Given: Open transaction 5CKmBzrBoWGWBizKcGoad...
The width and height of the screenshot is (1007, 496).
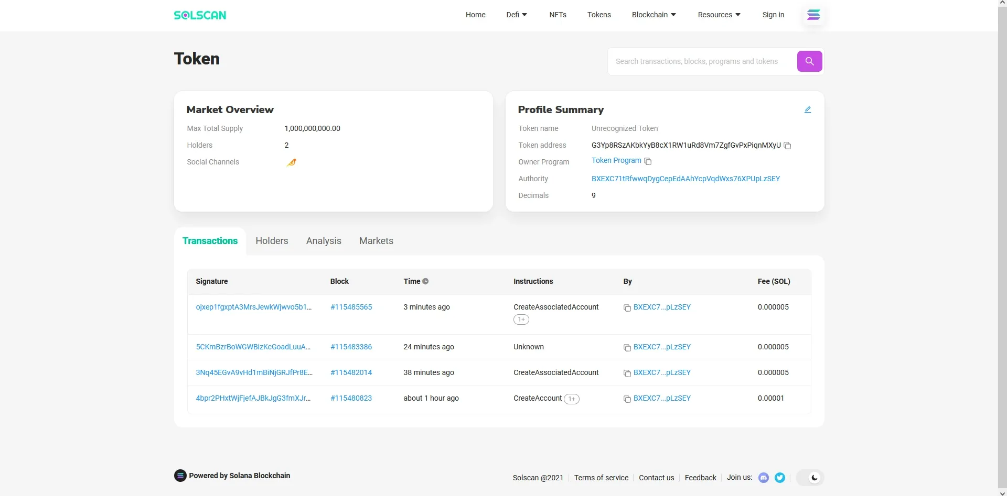Looking at the screenshot, I should click(x=253, y=347).
